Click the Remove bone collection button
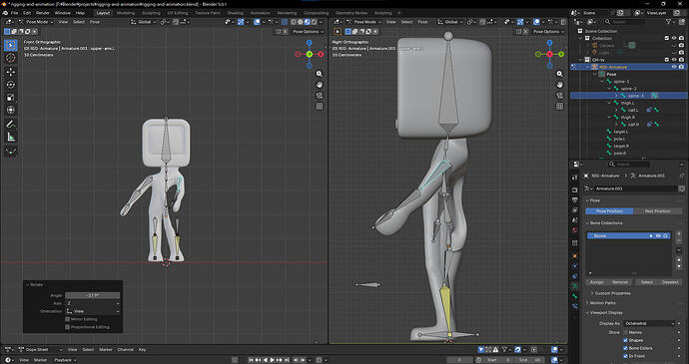This screenshot has height=364, width=689. click(619, 282)
